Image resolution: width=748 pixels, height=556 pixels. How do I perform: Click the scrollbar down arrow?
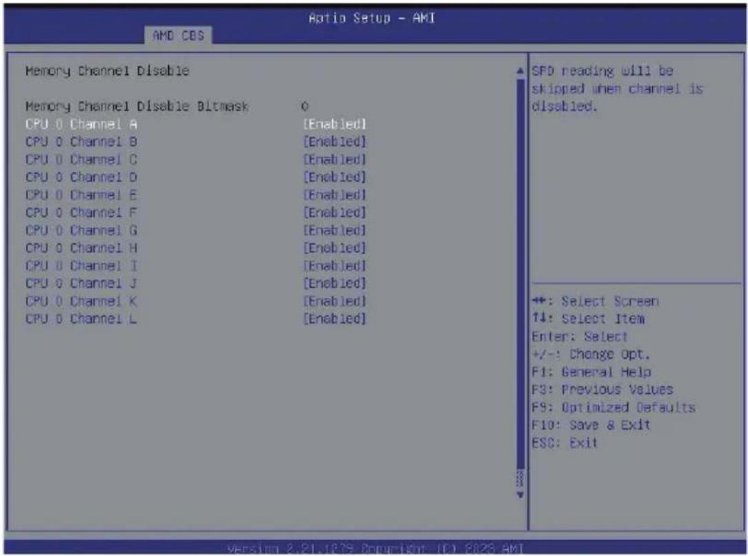coord(520,495)
